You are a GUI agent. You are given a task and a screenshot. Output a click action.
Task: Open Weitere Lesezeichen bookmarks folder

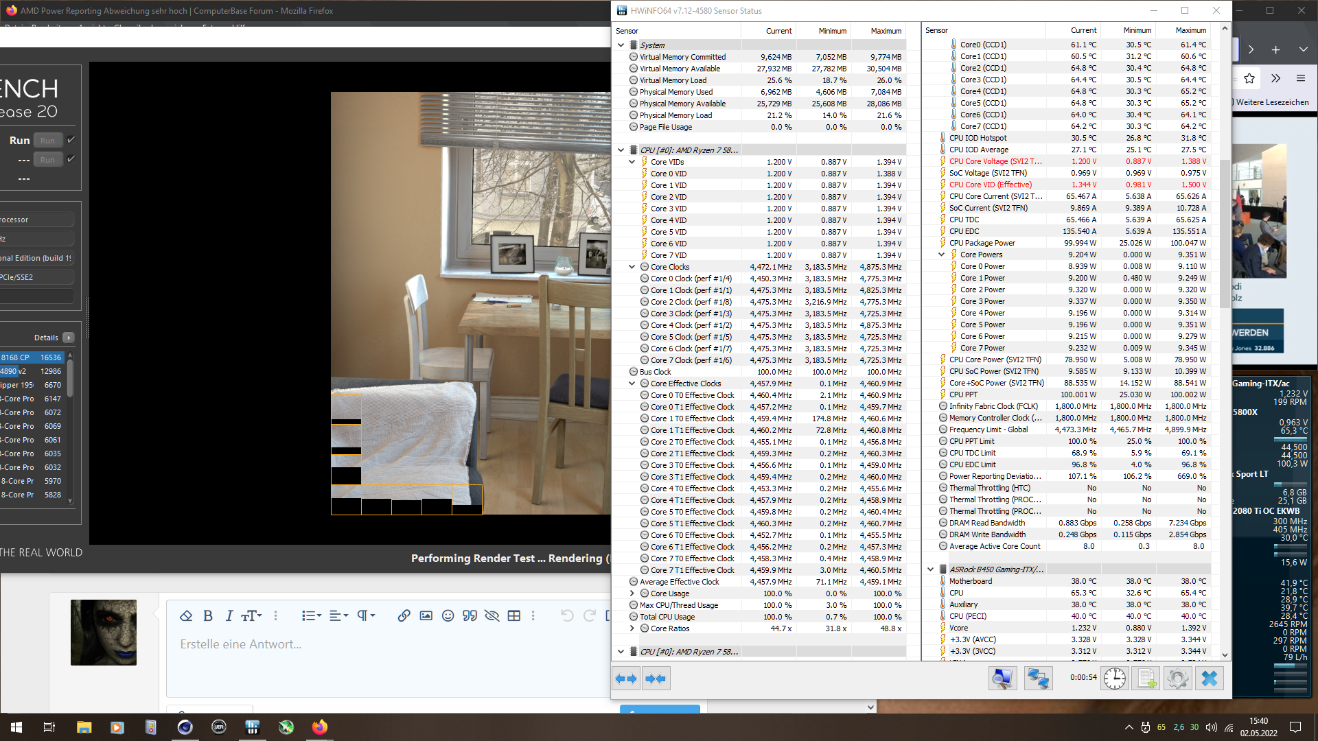(1272, 102)
